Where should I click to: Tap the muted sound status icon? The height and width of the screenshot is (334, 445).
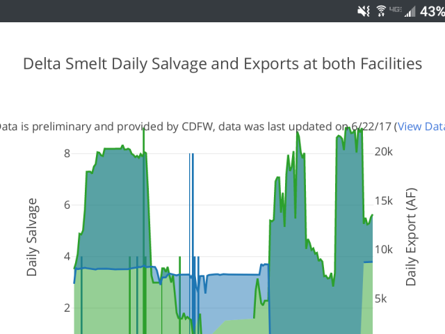coord(363,11)
